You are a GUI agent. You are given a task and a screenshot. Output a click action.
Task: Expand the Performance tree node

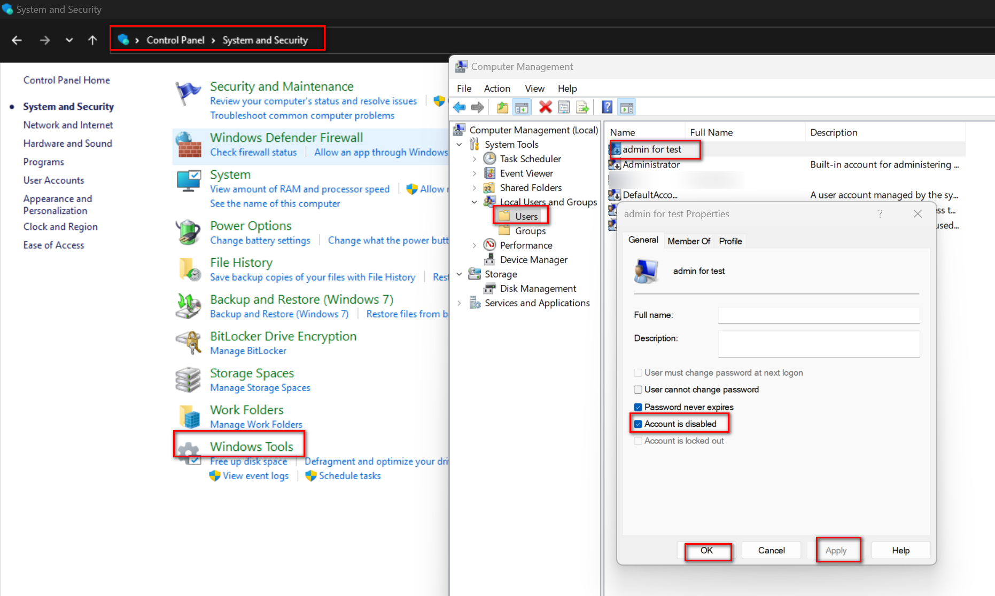coord(474,245)
